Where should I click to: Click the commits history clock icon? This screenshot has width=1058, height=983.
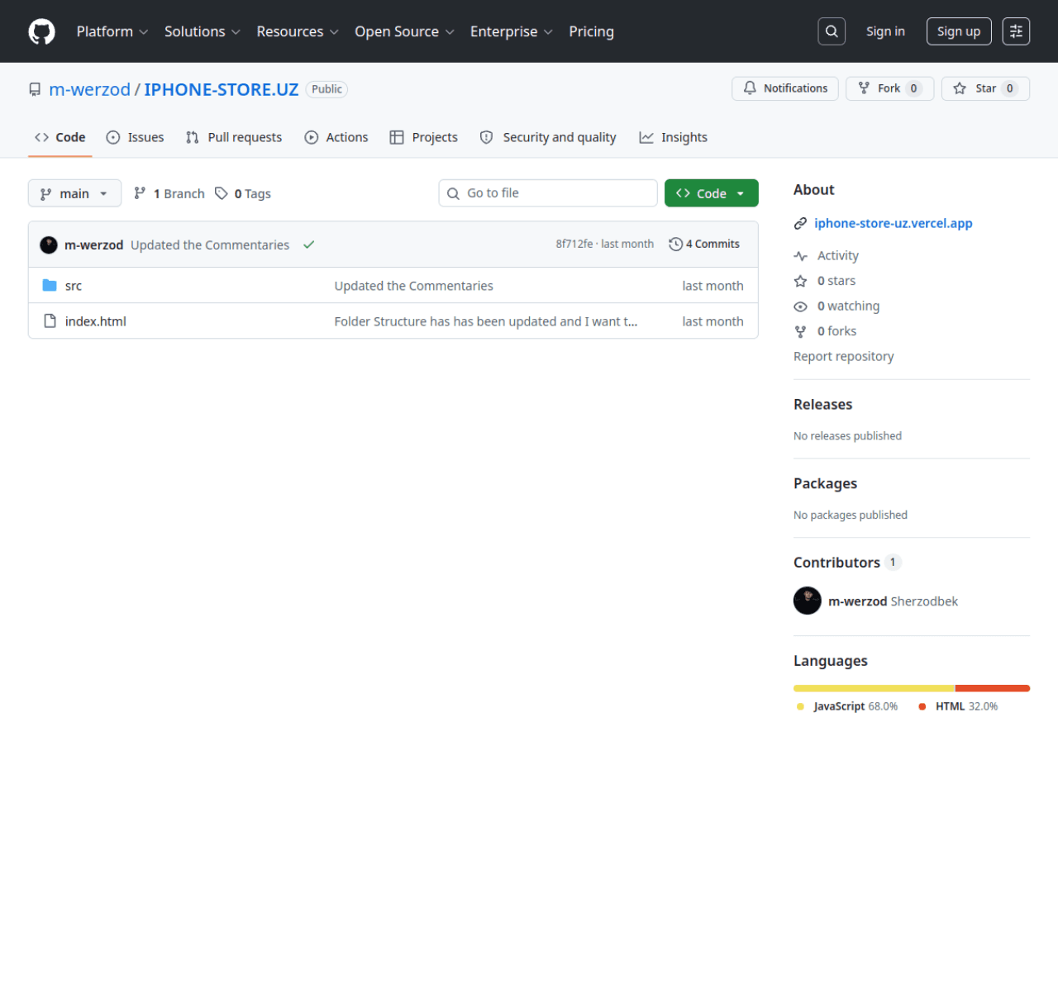click(x=675, y=245)
